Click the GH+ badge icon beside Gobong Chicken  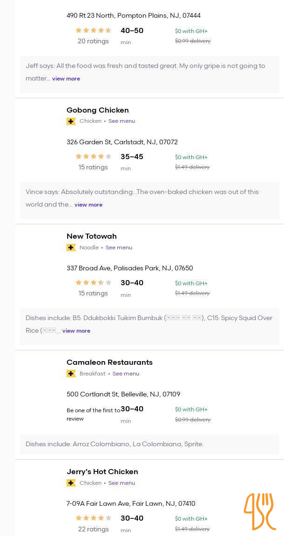(71, 121)
